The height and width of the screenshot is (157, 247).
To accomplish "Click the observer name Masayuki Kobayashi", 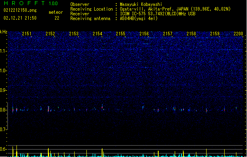I will [141, 4].
